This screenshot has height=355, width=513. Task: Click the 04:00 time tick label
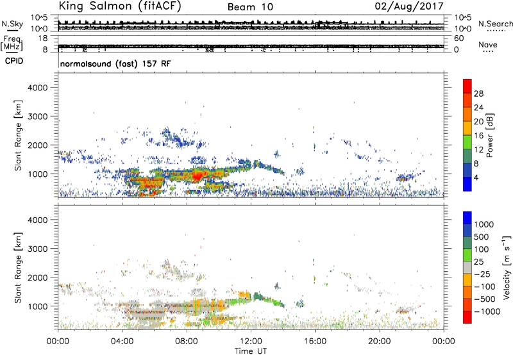pos(122,342)
